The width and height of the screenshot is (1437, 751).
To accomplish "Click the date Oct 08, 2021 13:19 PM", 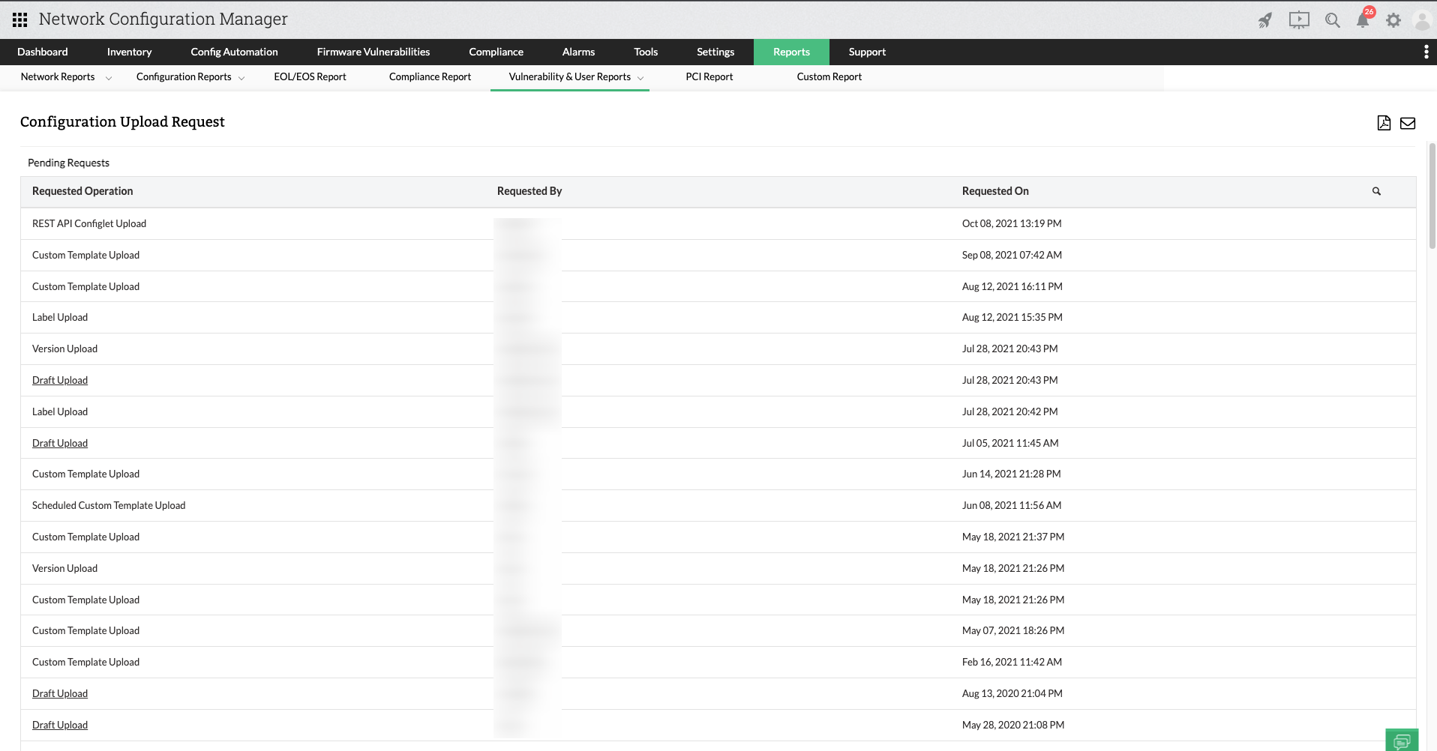I will pyautogui.click(x=1012, y=223).
